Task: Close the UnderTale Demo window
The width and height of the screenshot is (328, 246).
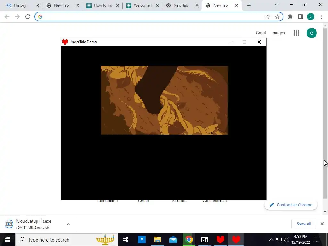Action: pyautogui.click(x=259, y=42)
